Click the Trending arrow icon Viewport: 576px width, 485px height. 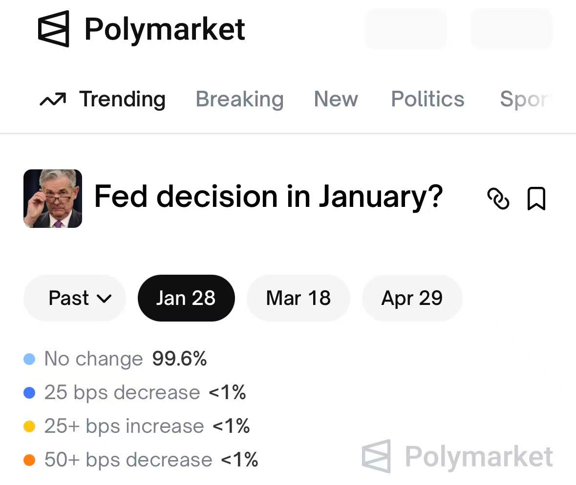pyautogui.click(x=52, y=100)
